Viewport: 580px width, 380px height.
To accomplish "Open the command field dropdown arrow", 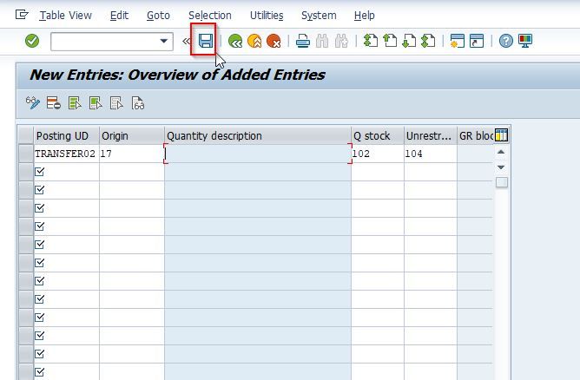I will (x=163, y=41).
